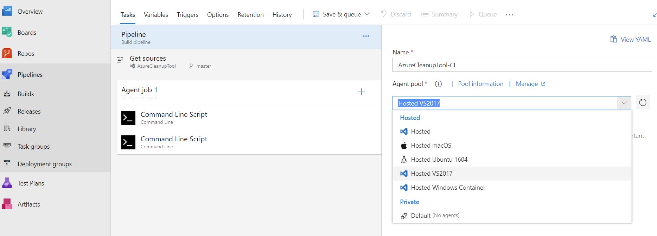Open the Builds sidebar label
Image resolution: width=657 pixels, height=236 pixels.
26,94
